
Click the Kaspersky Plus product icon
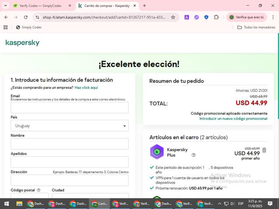pos(157,152)
